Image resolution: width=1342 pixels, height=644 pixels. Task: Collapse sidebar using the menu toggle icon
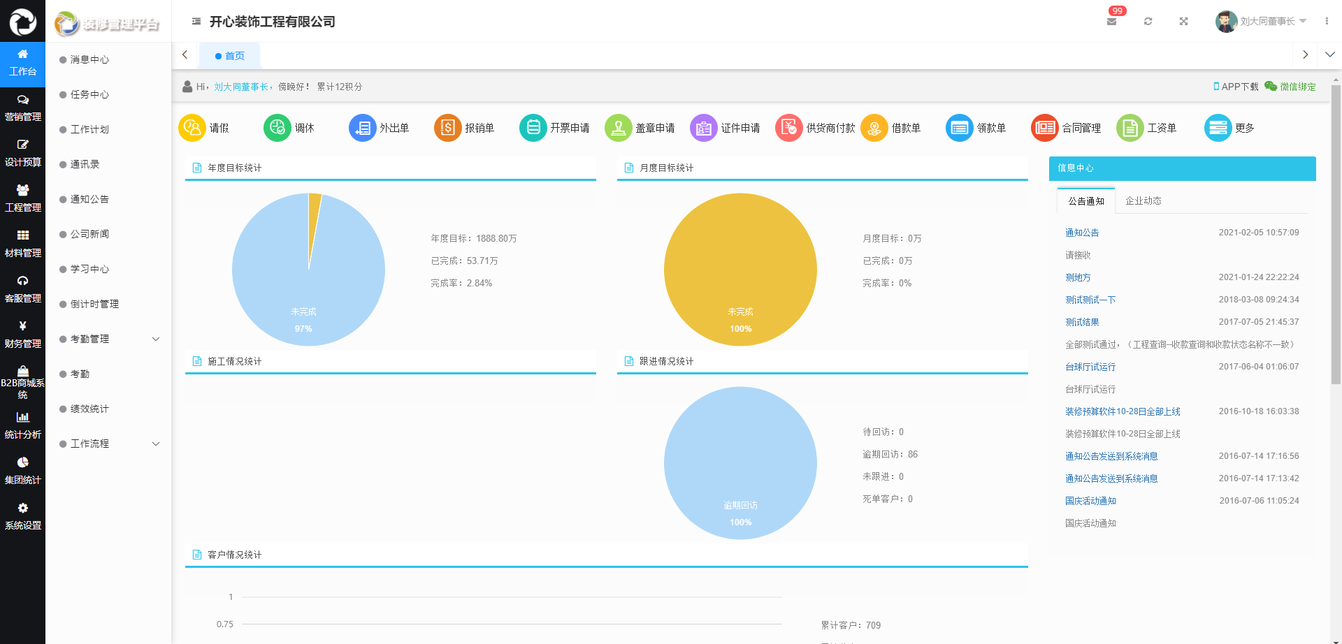click(196, 22)
